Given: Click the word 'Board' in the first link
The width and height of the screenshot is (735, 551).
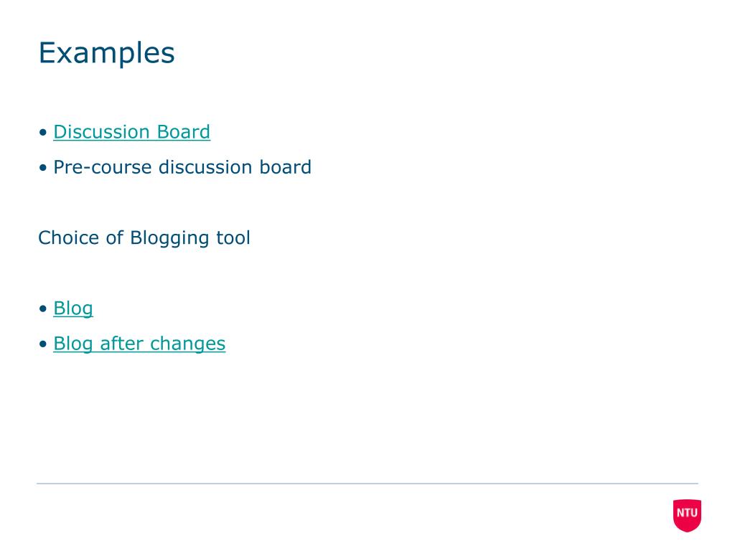Looking at the screenshot, I should [x=183, y=132].
